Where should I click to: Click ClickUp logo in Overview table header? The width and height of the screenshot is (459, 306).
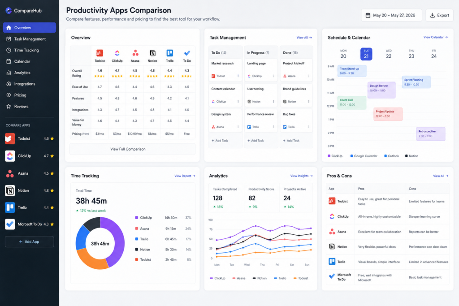(117, 53)
